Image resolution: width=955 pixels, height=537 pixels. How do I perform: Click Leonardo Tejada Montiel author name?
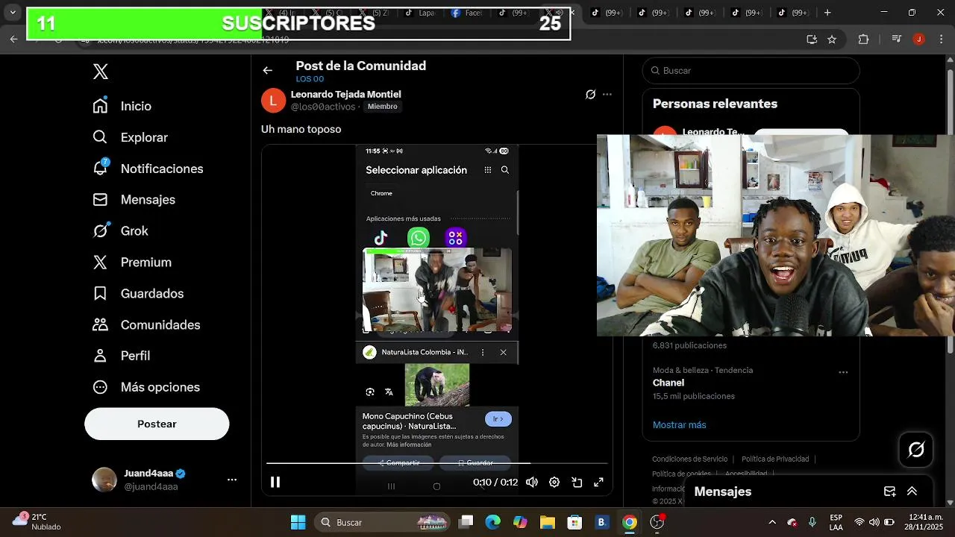345,94
